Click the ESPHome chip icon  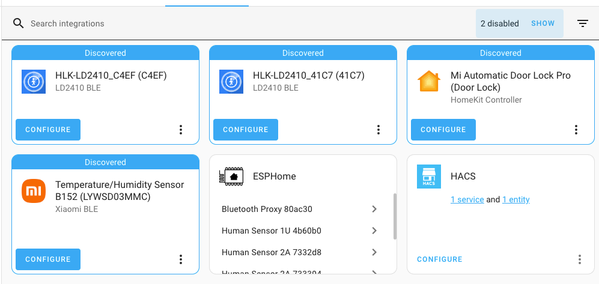[231, 177]
